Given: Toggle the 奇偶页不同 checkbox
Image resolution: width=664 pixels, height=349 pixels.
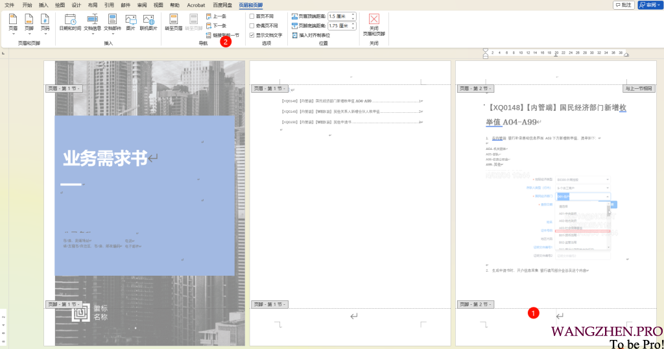Looking at the screenshot, I should [252, 26].
